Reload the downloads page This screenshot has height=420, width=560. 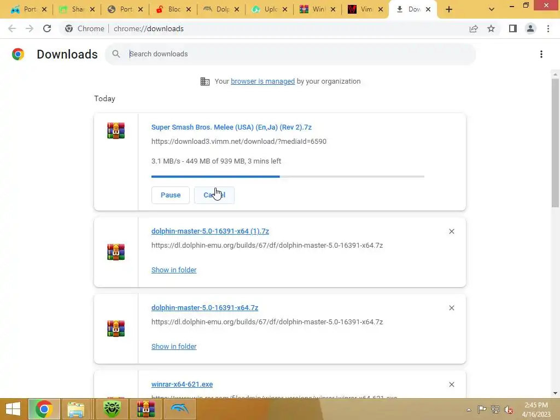[47, 28]
